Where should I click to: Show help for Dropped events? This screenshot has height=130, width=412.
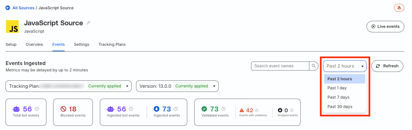(x=291, y=110)
